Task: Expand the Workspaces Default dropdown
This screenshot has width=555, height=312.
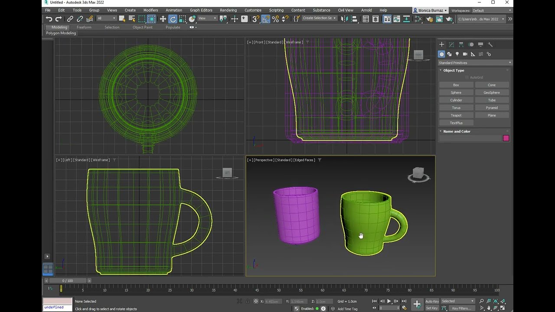Action: (491, 10)
